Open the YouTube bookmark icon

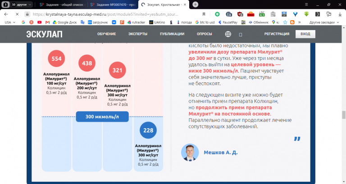click(x=40, y=22)
